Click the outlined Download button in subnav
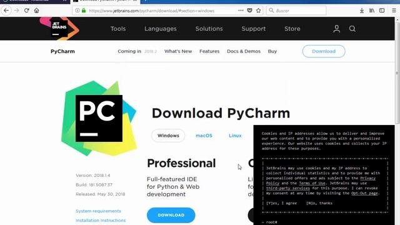400x225 pixels. point(324,51)
